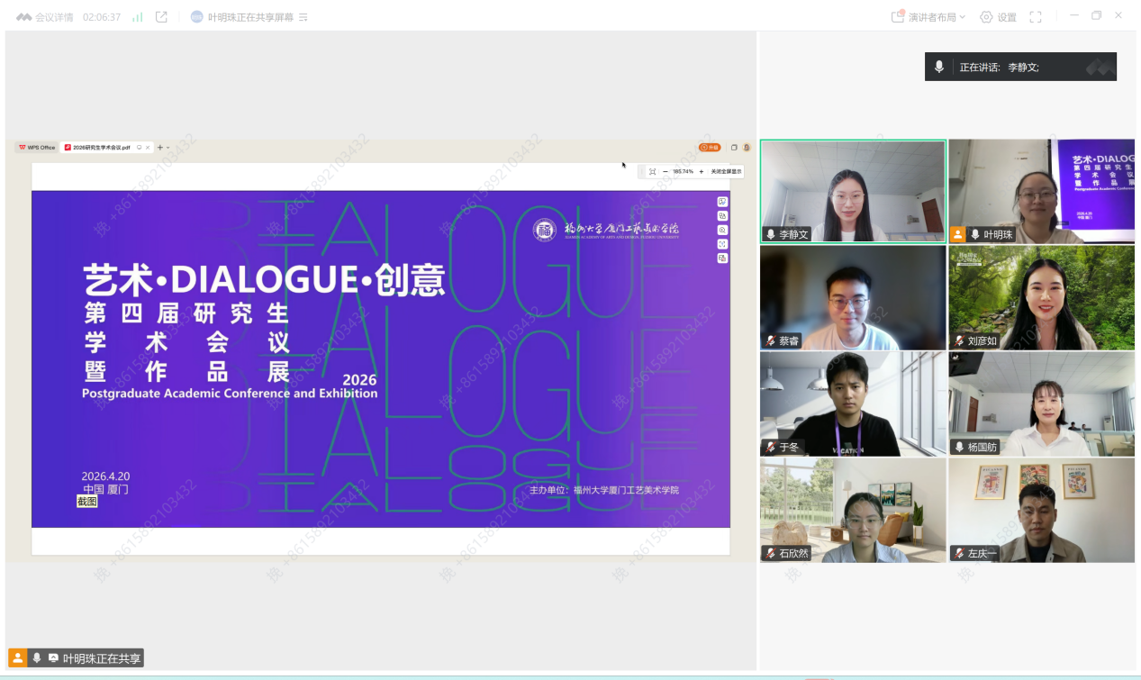Image resolution: width=1141 pixels, height=680 pixels.
Task: Open new tab dropdown arrow beside plus
Action: (168, 148)
